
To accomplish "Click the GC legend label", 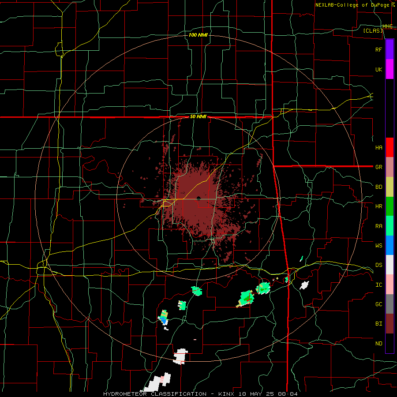I will [378, 304].
